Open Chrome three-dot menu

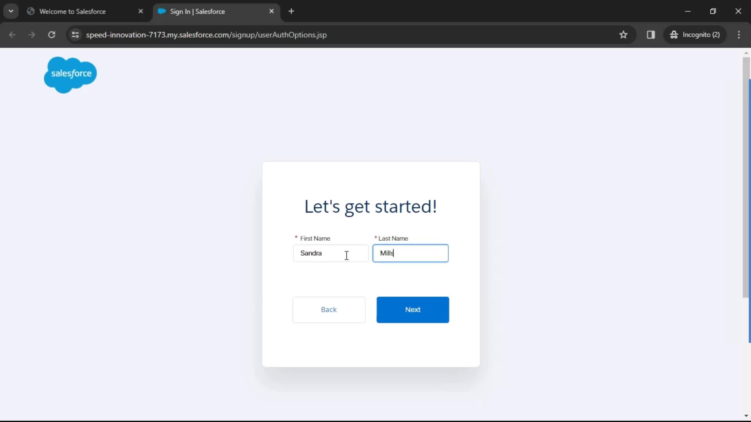pos(739,35)
